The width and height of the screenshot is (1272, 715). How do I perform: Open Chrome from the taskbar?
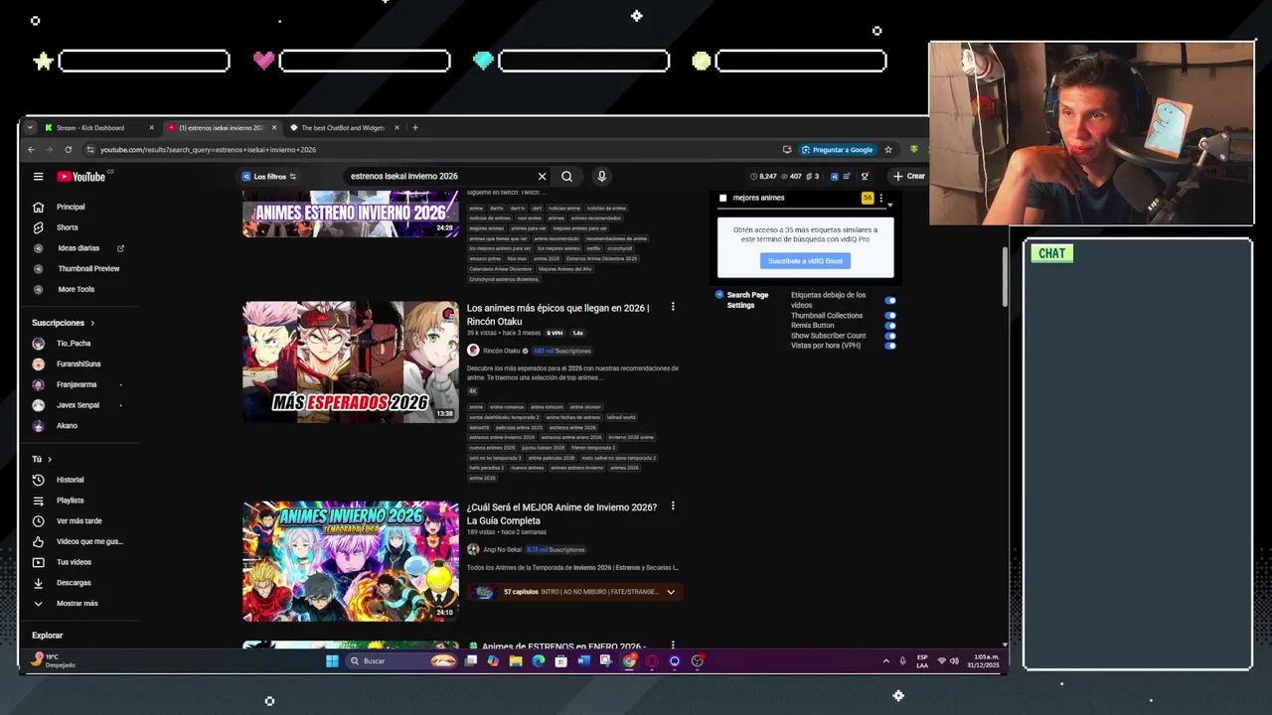point(630,660)
